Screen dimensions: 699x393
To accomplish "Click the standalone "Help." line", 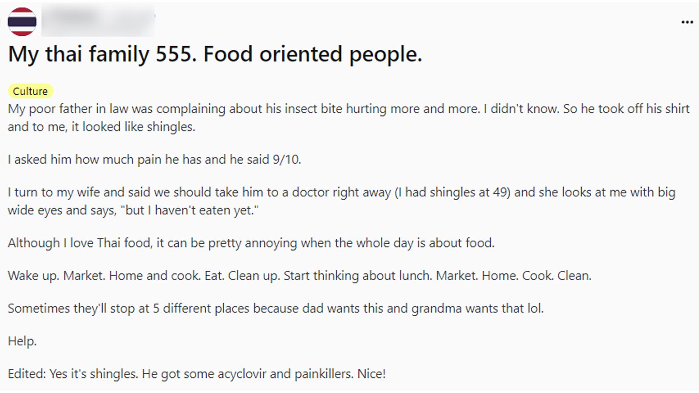I will 22,341.
